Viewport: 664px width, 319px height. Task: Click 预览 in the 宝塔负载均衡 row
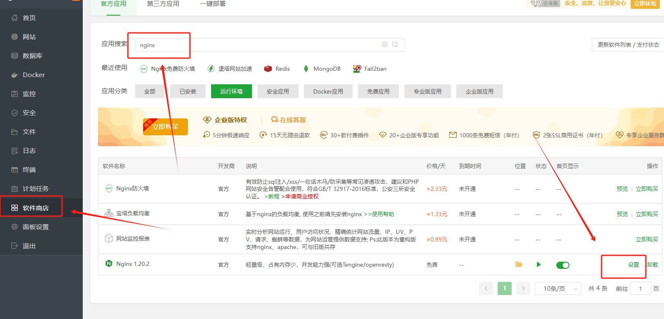pyautogui.click(x=622, y=214)
